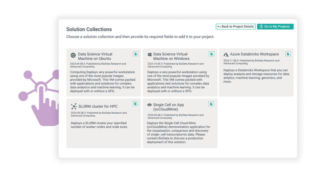Screen dimensions: 319x177
Task: Click the SLURM cluster node icon
Action: (74, 106)
